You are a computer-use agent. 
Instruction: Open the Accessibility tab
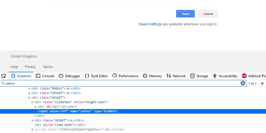pyautogui.click(x=225, y=76)
